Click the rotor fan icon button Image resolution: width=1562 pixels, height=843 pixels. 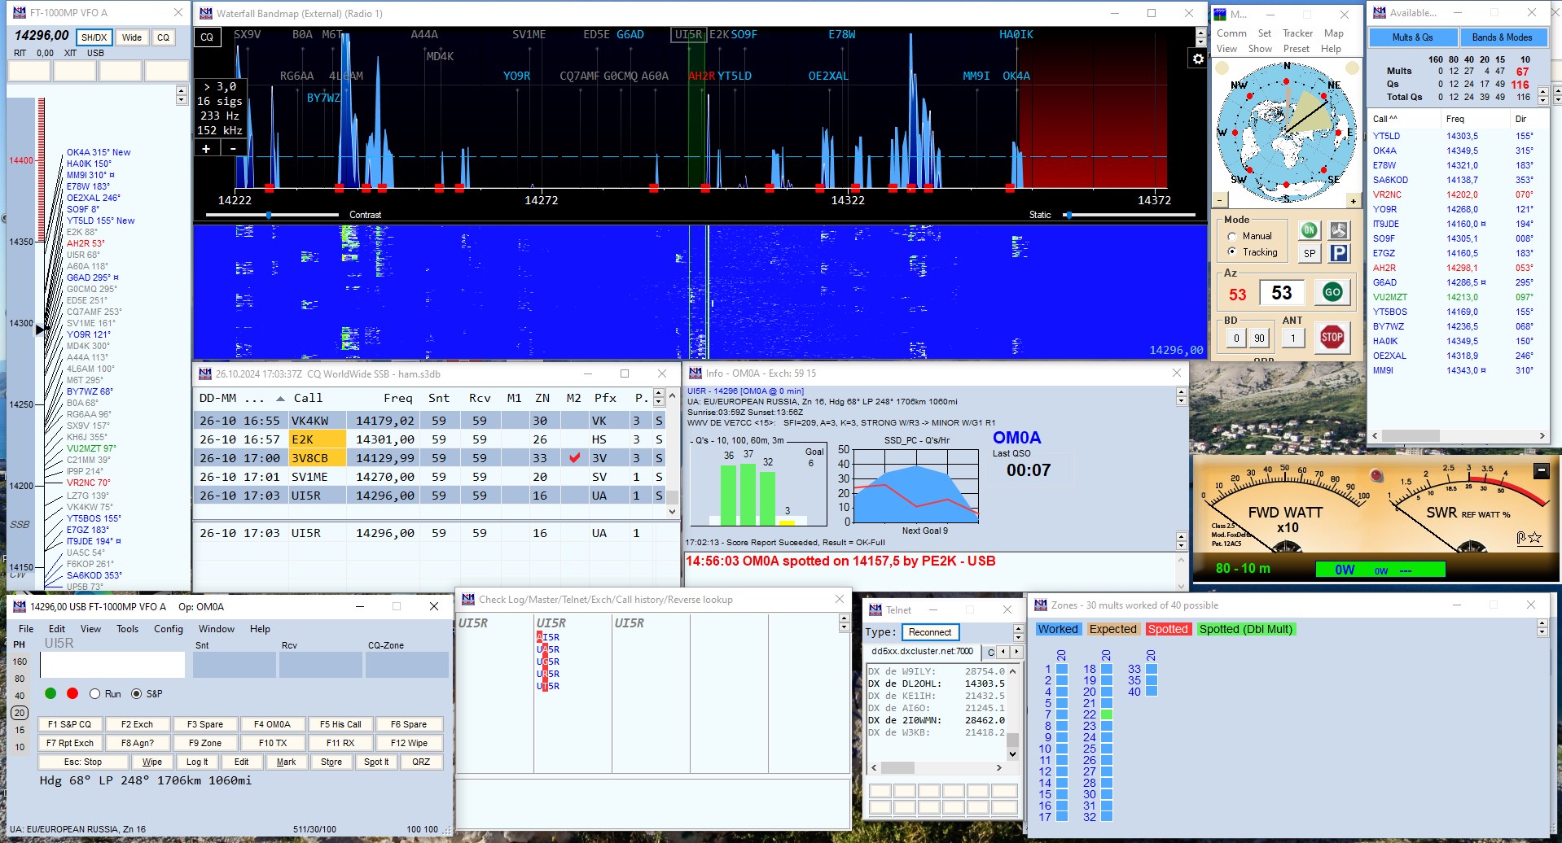1338,230
